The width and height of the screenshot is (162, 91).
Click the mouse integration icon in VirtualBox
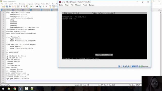pyautogui.click(x=139, y=66)
